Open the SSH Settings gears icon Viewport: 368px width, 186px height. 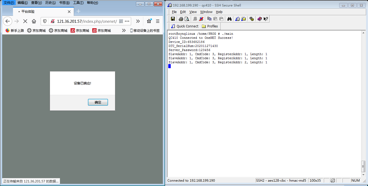click(x=252, y=19)
